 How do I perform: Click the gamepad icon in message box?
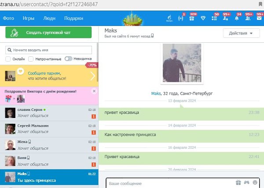point(247,183)
